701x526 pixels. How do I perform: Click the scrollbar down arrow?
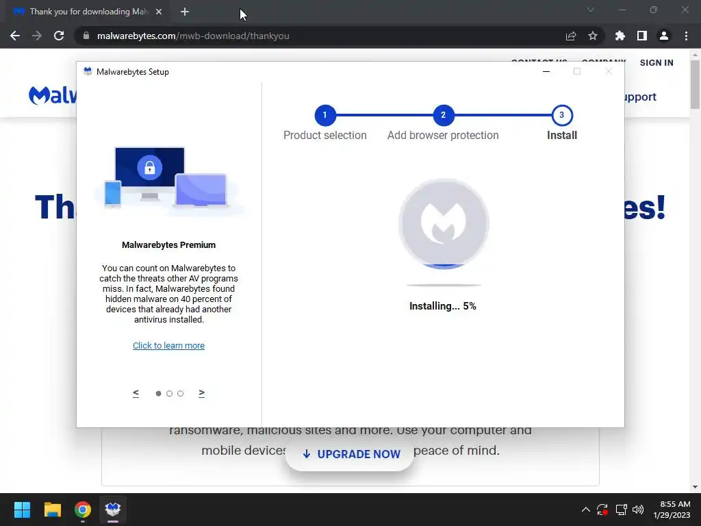click(x=695, y=487)
